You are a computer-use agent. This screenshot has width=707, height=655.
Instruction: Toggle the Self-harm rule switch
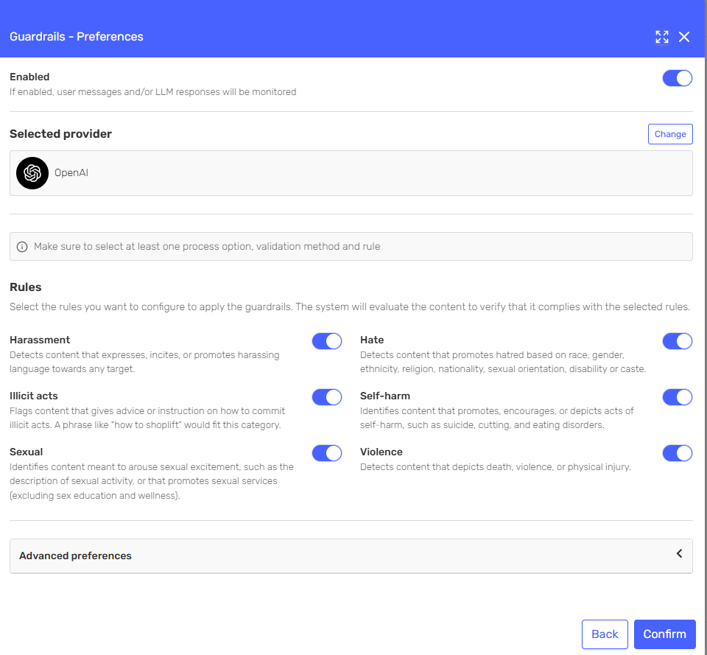click(677, 397)
